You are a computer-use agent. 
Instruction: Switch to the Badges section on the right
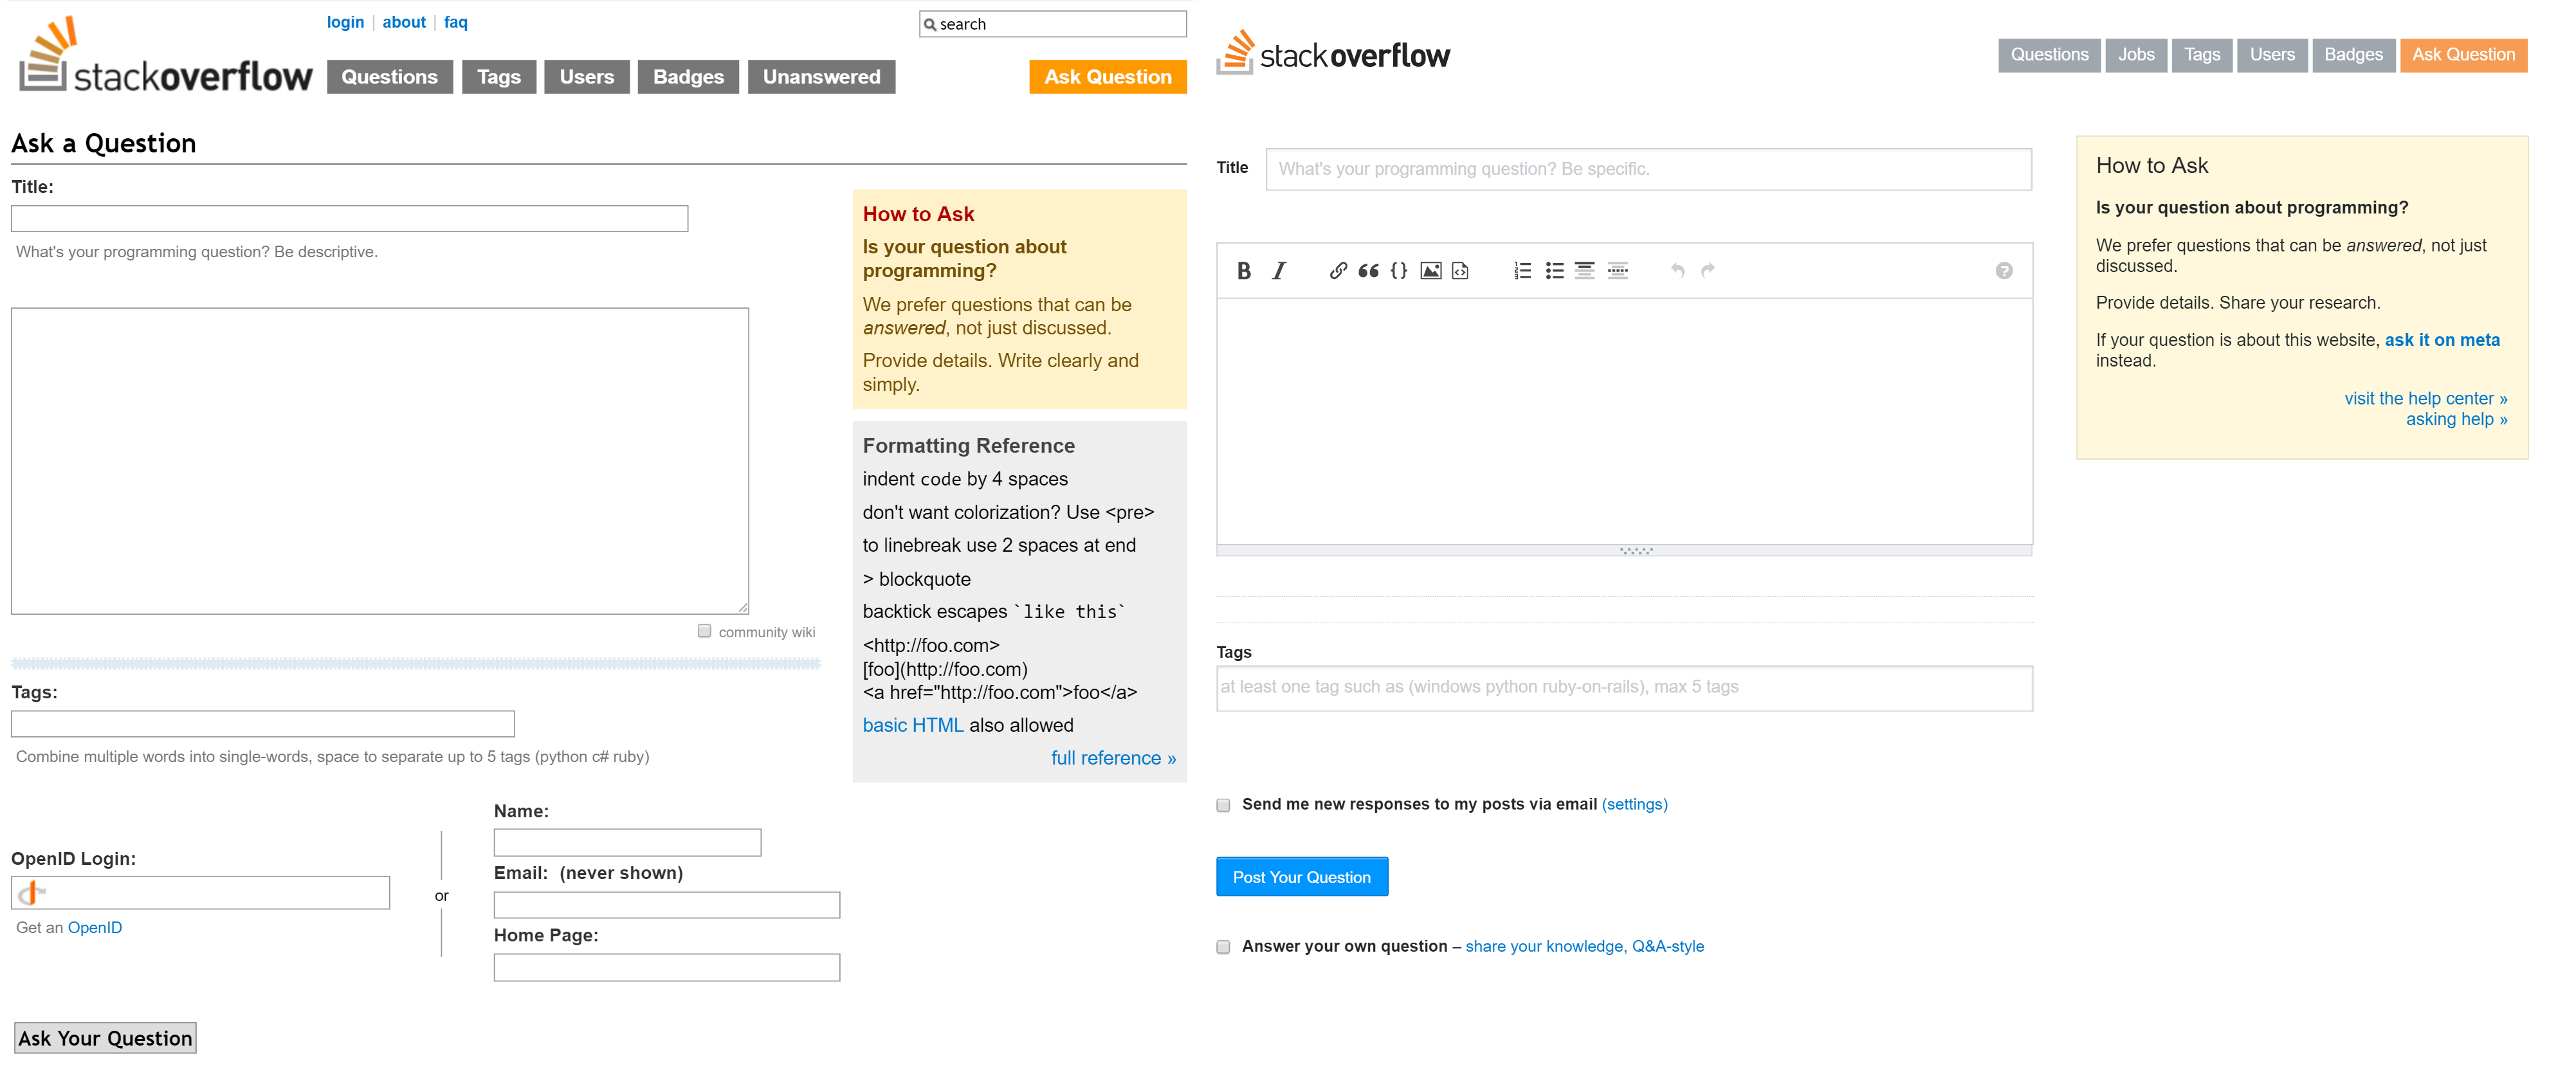(x=2353, y=55)
